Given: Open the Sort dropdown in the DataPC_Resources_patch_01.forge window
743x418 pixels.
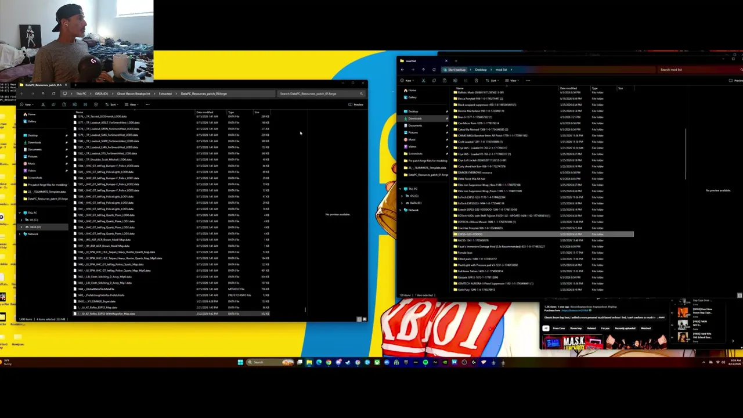Looking at the screenshot, I should click(x=113, y=105).
